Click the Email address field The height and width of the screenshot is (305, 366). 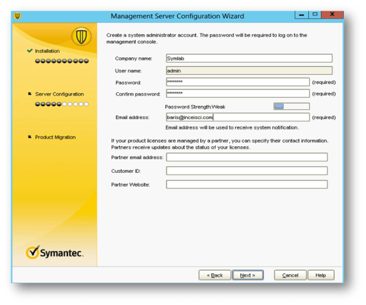237,117
